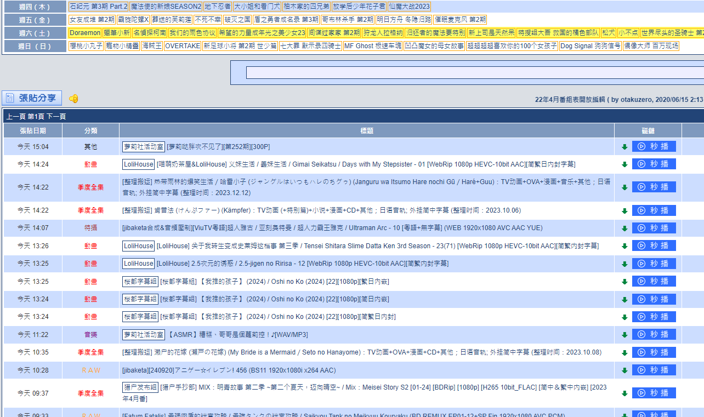Open 石纪元 第3期 Part.2 schedule link

[x=99, y=7]
